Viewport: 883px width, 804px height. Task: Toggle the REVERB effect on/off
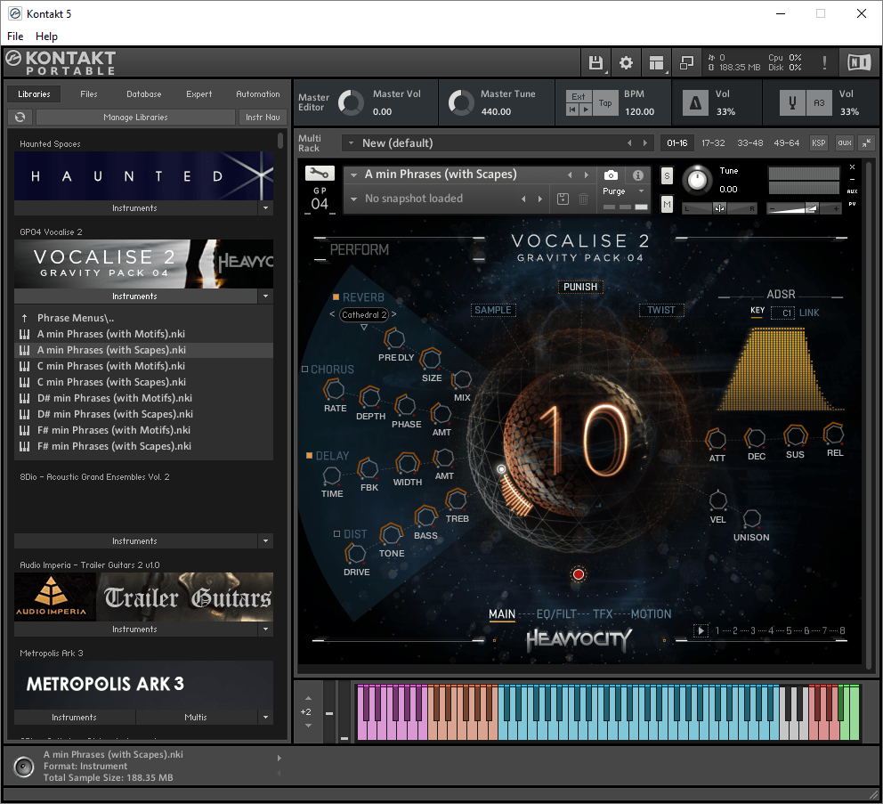pyautogui.click(x=336, y=296)
